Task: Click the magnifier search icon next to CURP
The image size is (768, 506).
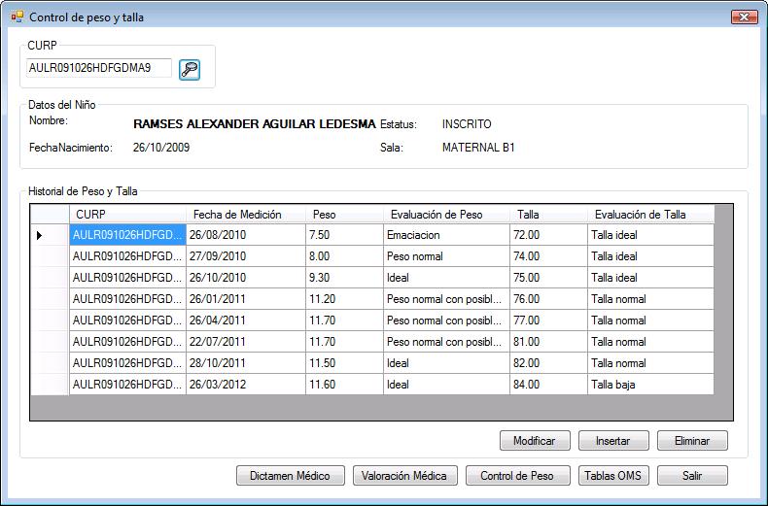Action: point(189,70)
